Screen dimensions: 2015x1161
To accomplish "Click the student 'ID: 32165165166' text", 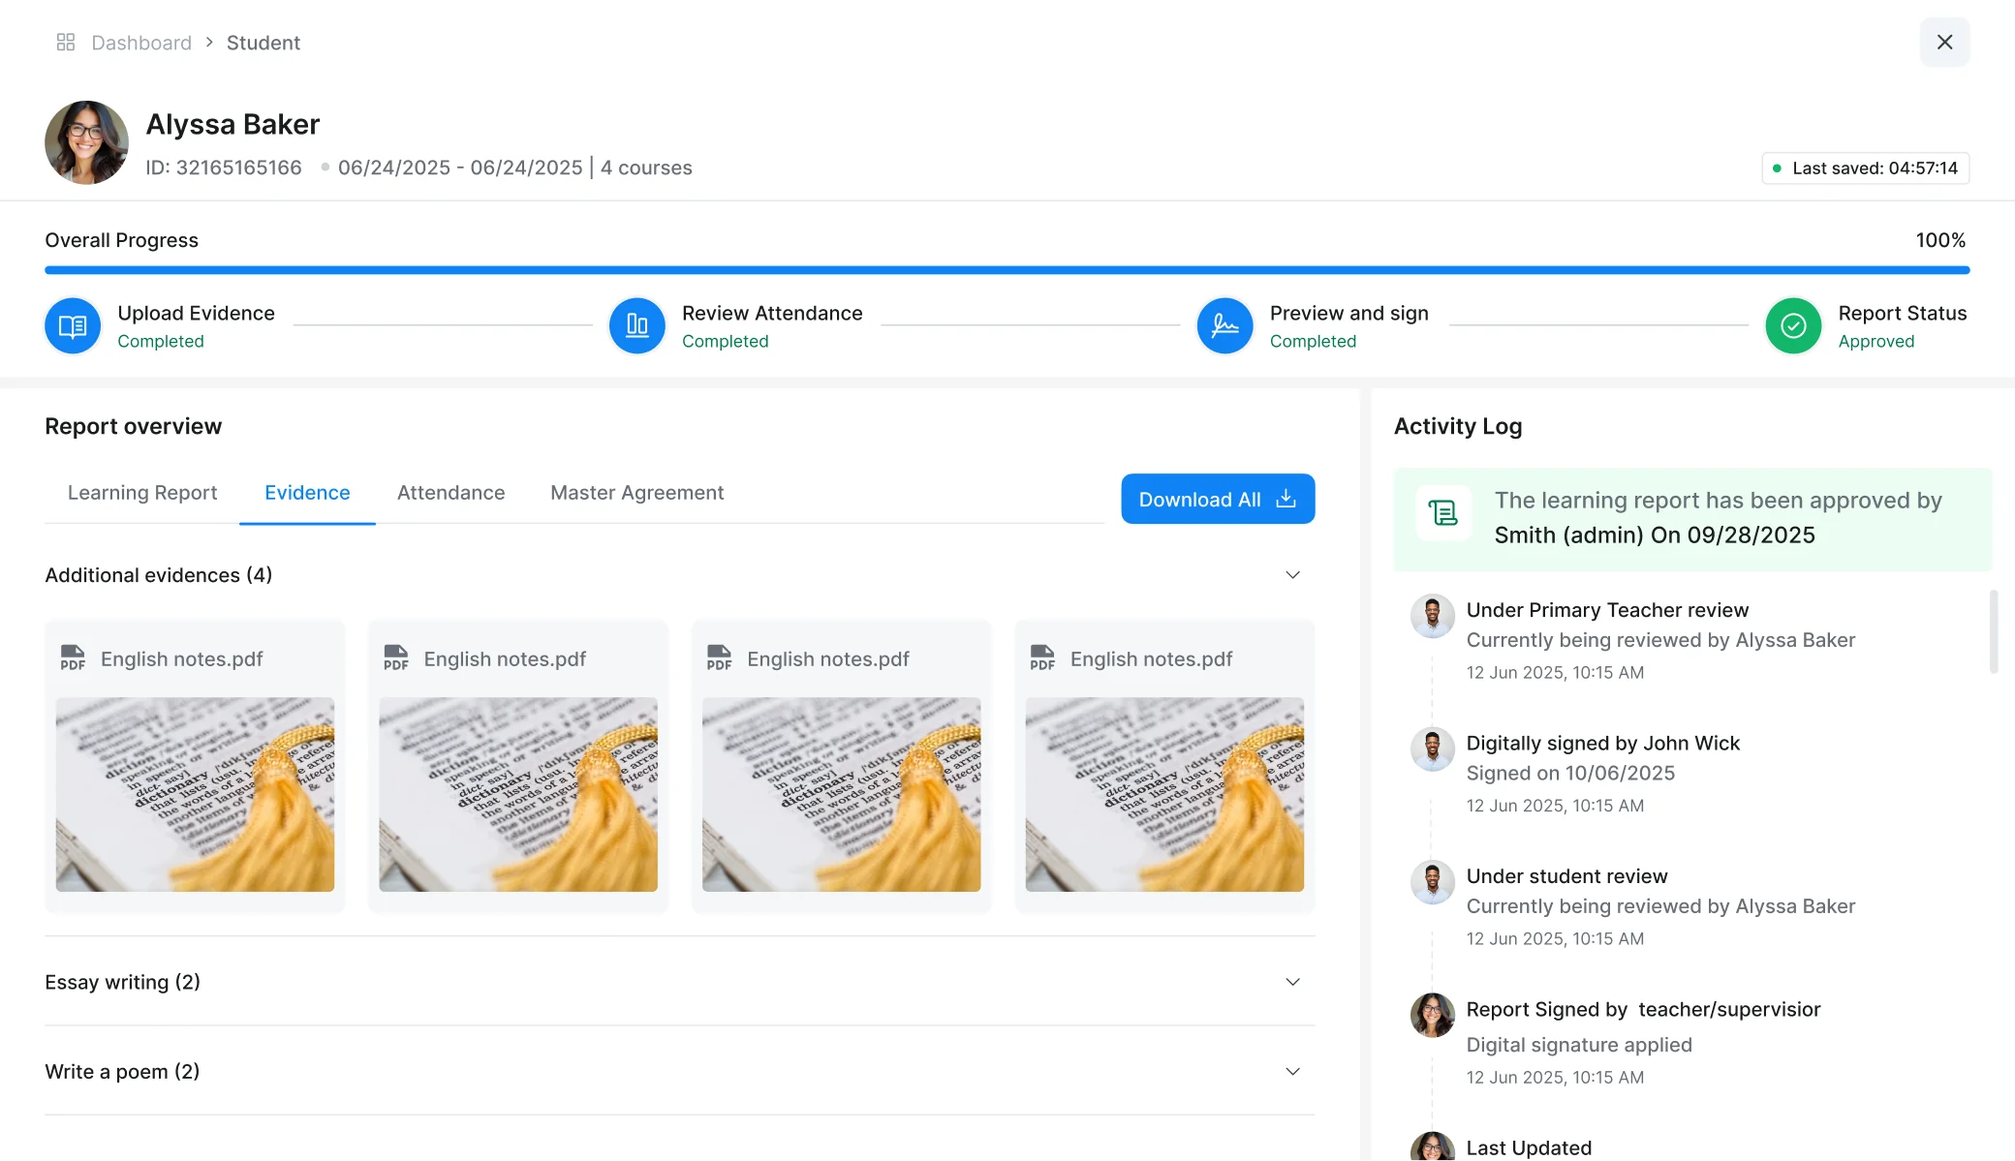I will coord(224,168).
